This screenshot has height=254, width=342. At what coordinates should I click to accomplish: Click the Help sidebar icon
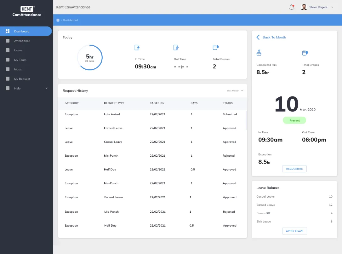[x=8, y=88]
